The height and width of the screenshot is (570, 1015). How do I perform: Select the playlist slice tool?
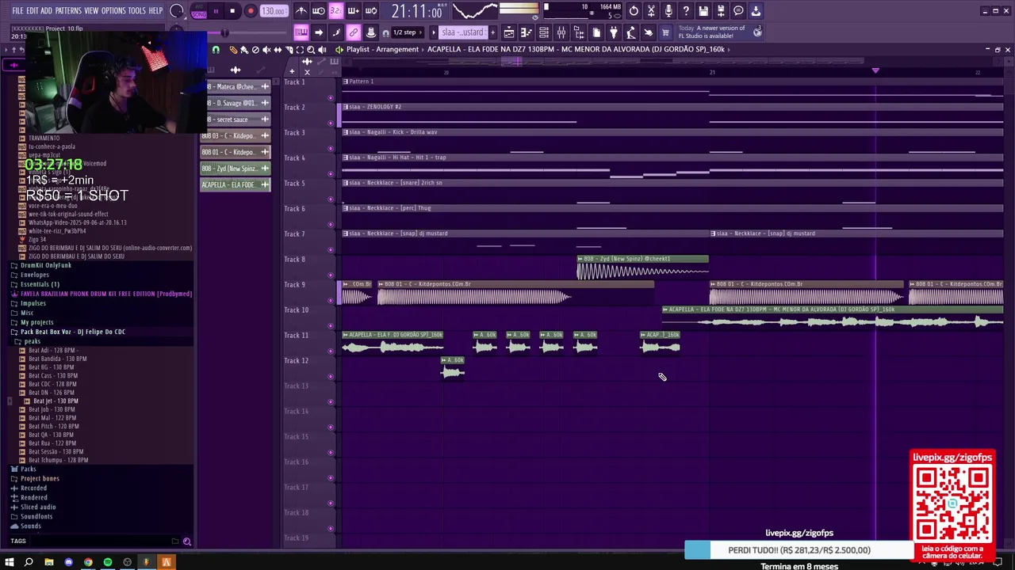coord(289,49)
